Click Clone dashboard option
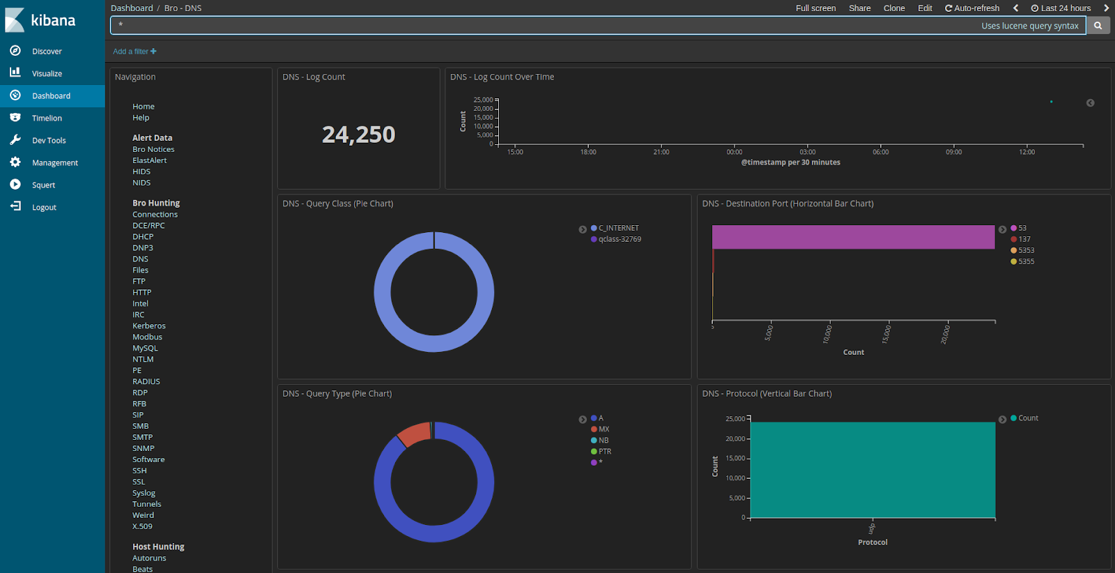 (x=894, y=8)
